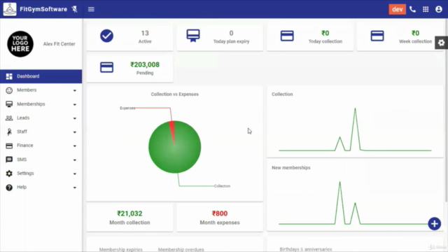Expand the Help dropdown arrow
Viewport: 448px width, 252px height.
coord(75,188)
